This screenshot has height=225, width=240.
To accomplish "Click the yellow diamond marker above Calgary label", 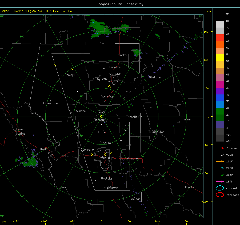I will click(x=105, y=154).
